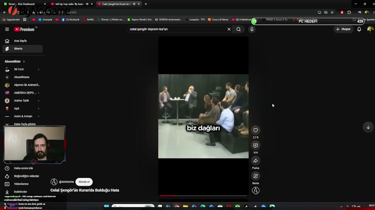The width and height of the screenshot is (375, 210).
Task: Open the browser apps grid icon in bookmarks bar
Action: pyautogui.click(x=25, y=20)
